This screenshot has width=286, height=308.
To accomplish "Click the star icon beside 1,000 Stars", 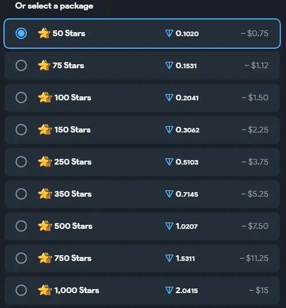I will [x=45, y=290].
